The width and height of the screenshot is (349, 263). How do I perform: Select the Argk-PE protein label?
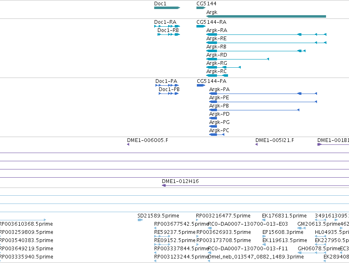(x=219, y=98)
